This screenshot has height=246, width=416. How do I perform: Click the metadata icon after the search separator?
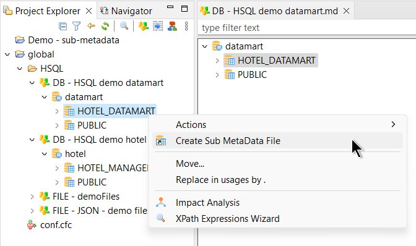144,26
